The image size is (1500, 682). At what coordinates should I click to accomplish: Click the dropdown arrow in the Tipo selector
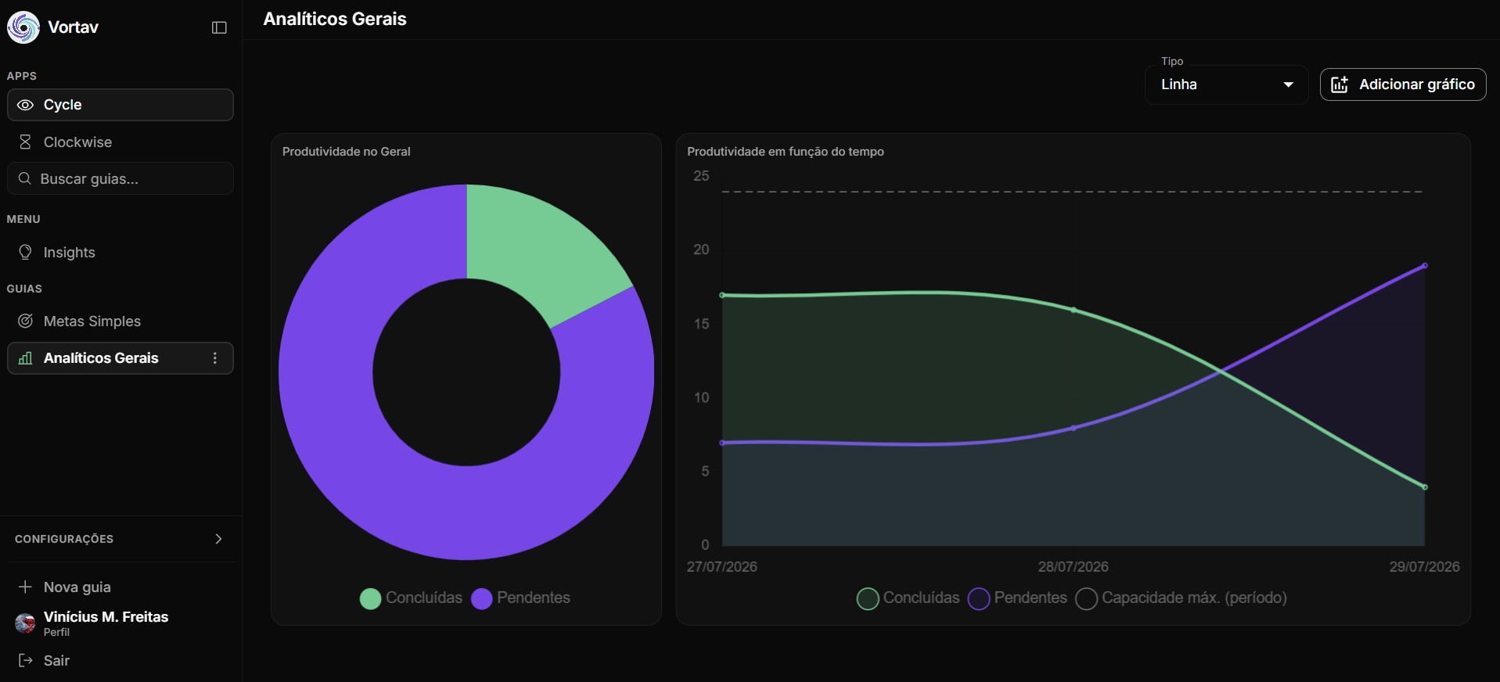tap(1288, 84)
